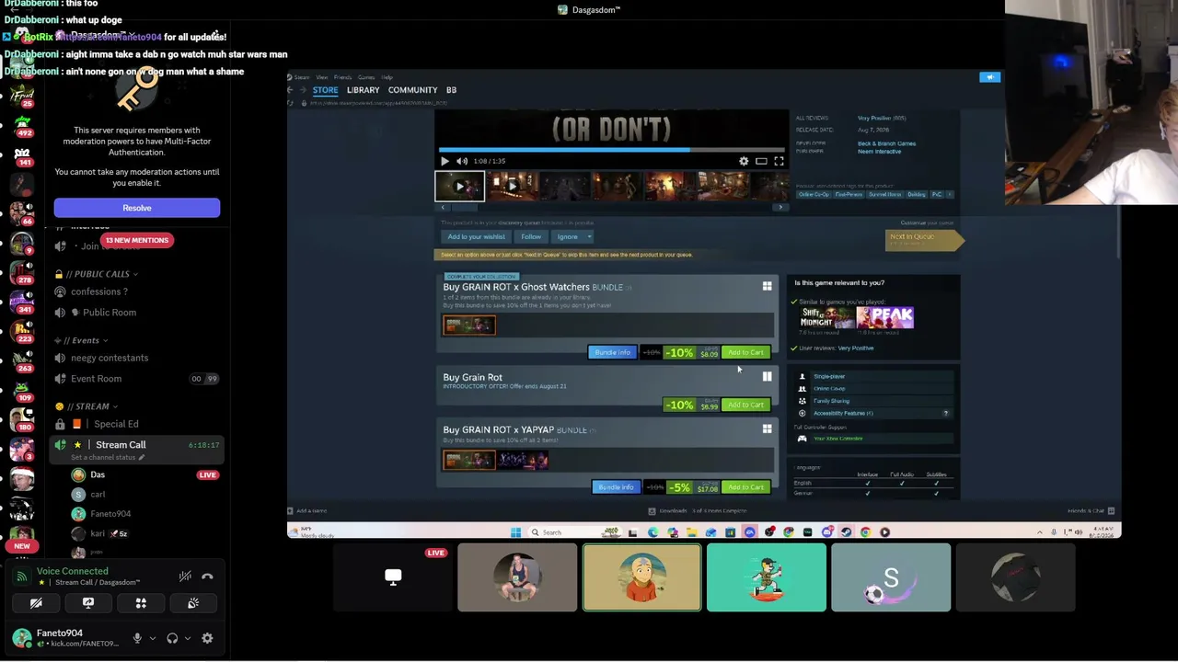Mute the Steam trailer volume icon
The image size is (1178, 662).
pyautogui.click(x=462, y=161)
